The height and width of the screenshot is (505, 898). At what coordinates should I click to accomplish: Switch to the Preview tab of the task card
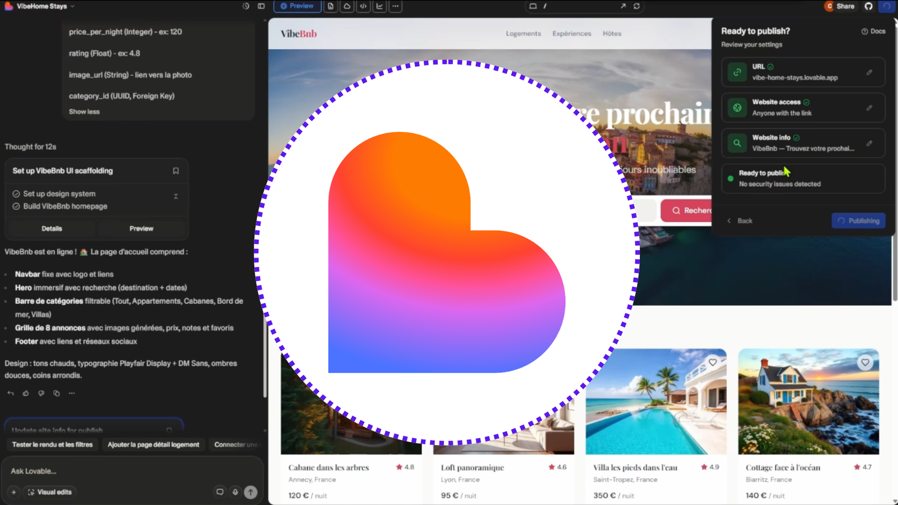click(141, 228)
